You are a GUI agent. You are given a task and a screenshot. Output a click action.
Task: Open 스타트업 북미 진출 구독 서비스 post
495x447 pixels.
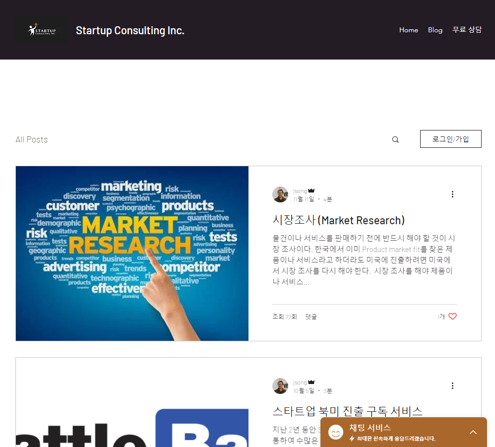(347, 411)
